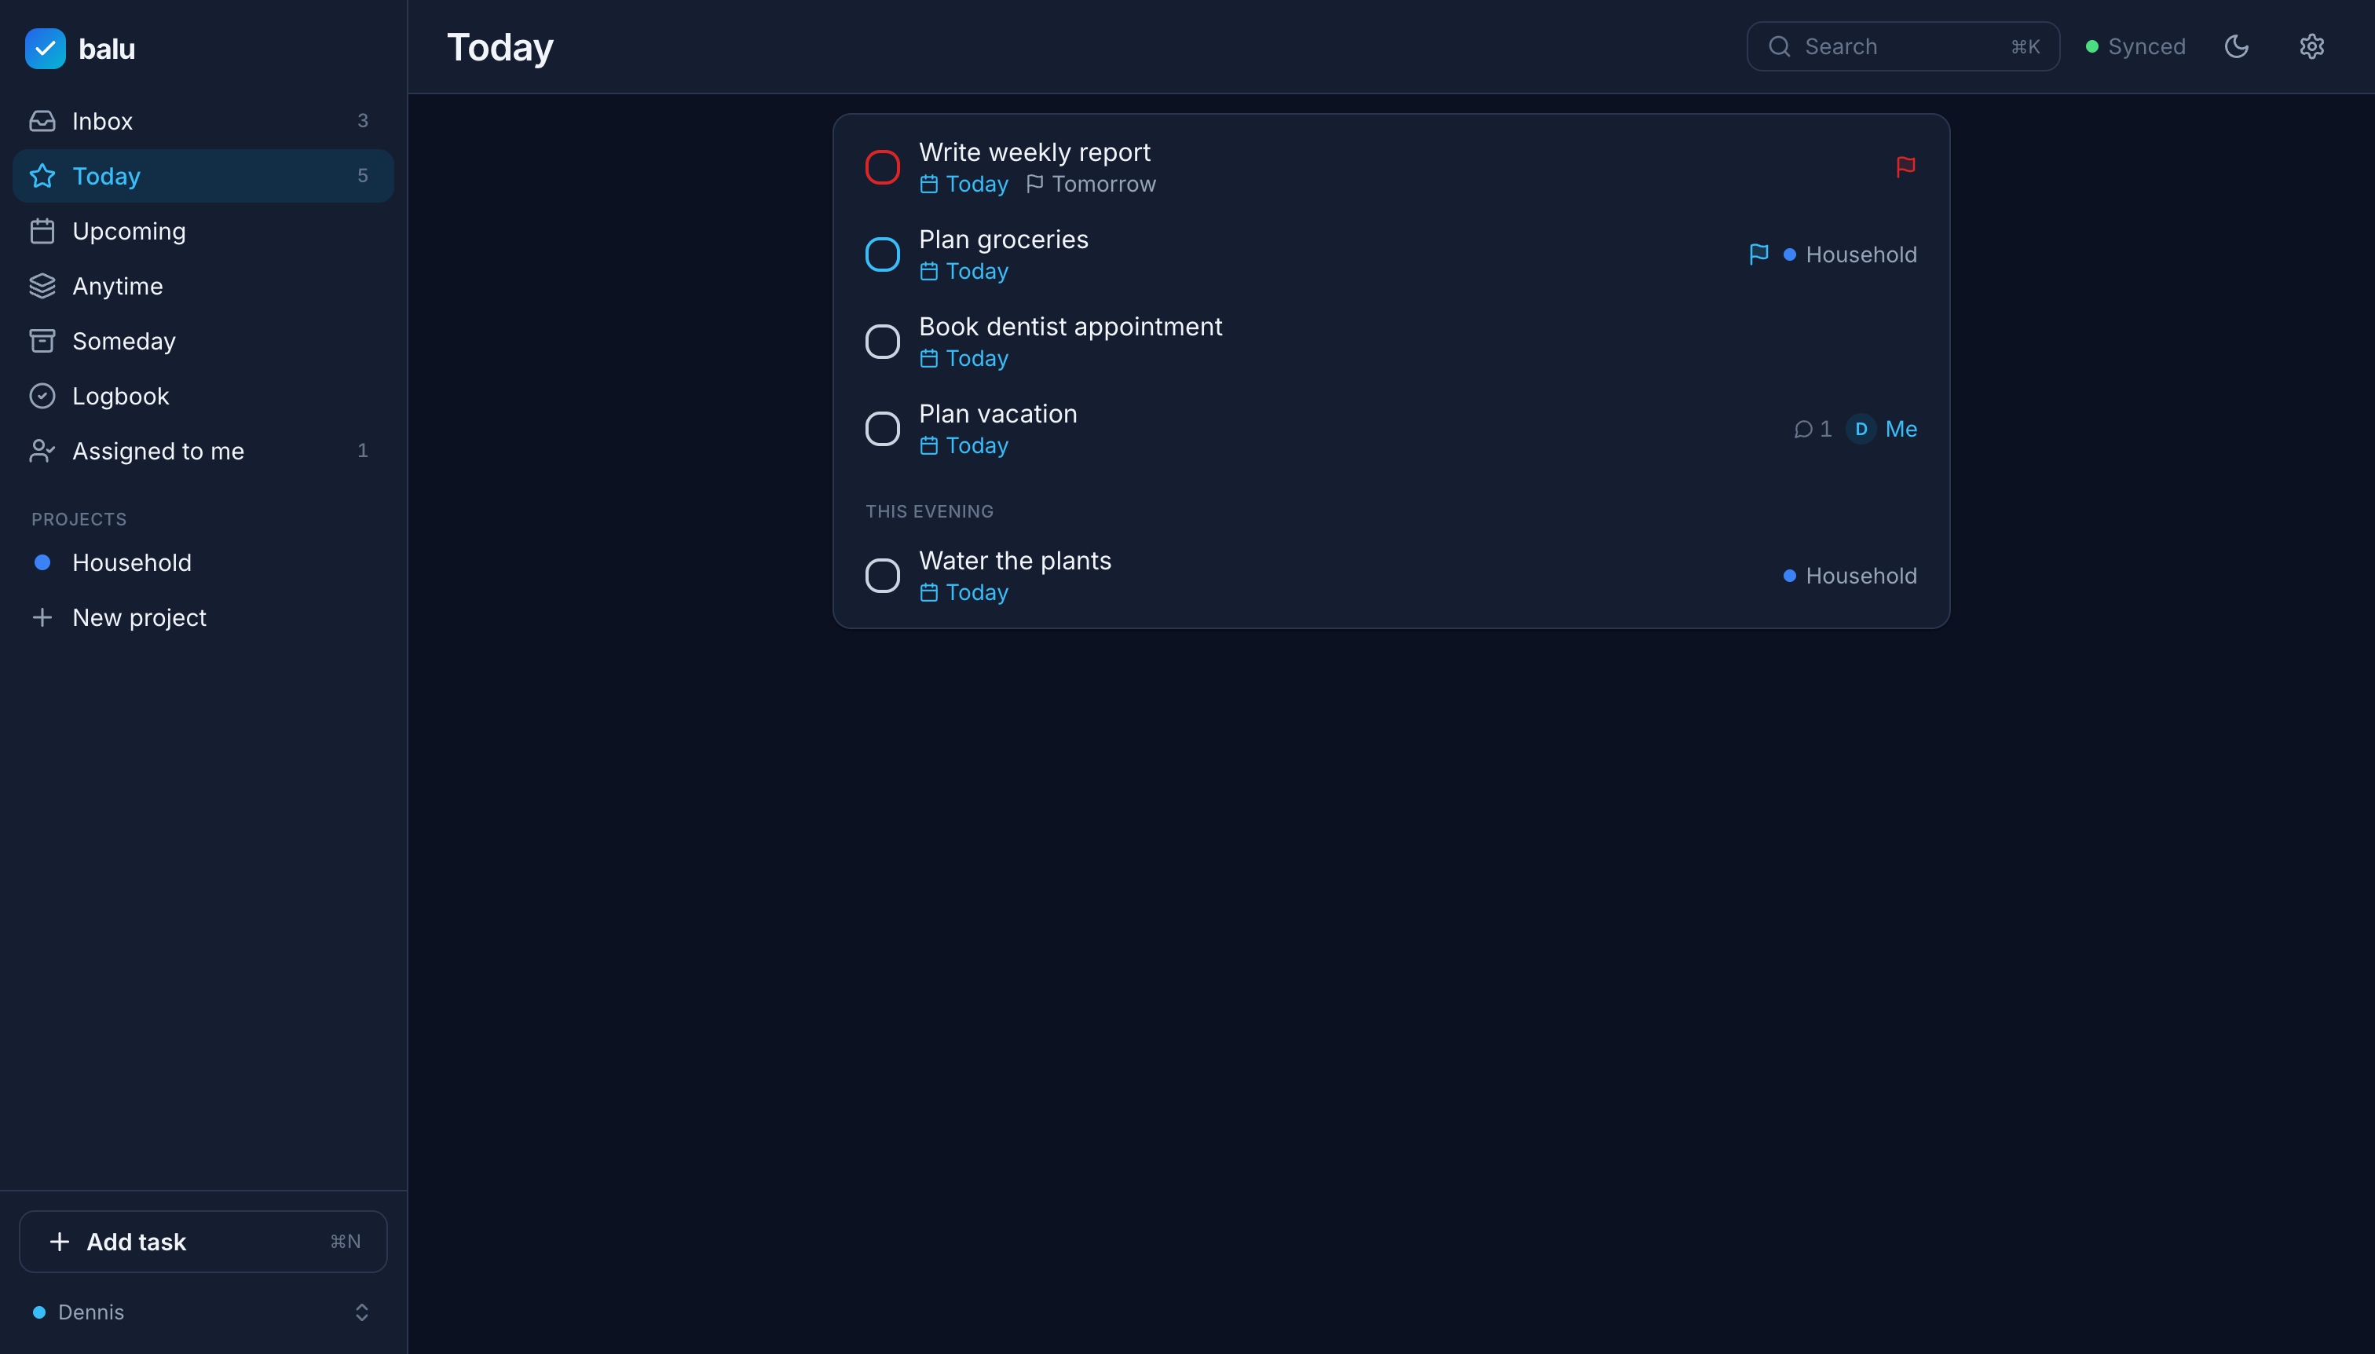Click the green sync status dot

2091,46
